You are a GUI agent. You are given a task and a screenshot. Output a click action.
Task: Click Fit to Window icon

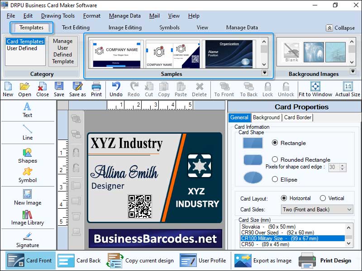point(315,89)
